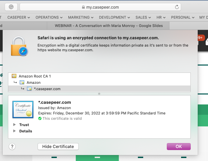Viewport: 208px width, 161px height.
Task: Click the Certificate Standard thumbnail image
Action: tap(23, 109)
